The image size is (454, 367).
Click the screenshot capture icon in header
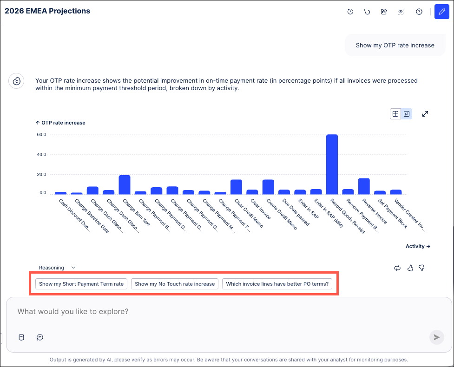point(401,12)
